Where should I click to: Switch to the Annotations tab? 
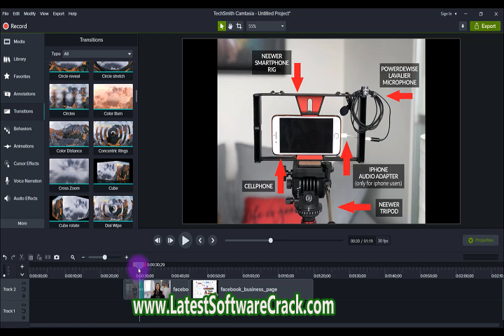tap(22, 94)
